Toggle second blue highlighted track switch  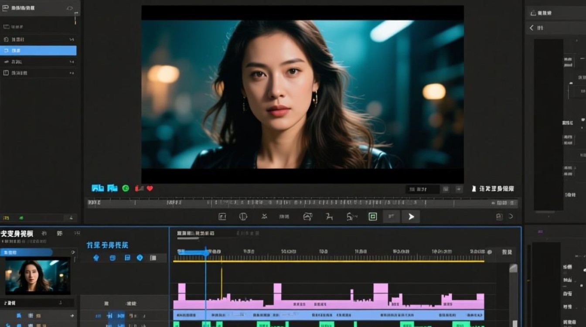[121, 316]
